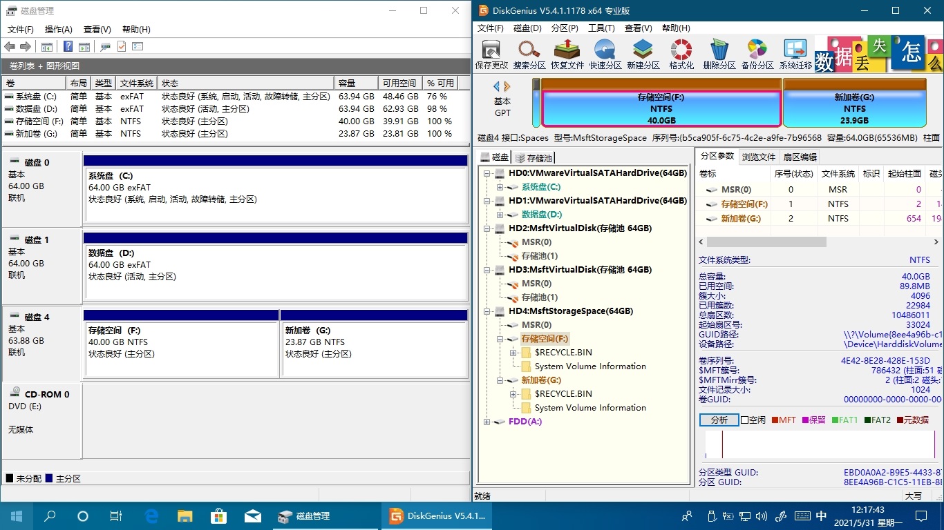
Task: Launch Microsoft Edge from taskbar
Action: [x=151, y=516]
